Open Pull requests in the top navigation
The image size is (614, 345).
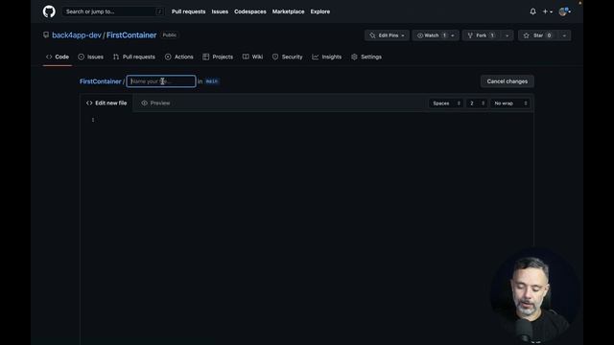click(188, 11)
